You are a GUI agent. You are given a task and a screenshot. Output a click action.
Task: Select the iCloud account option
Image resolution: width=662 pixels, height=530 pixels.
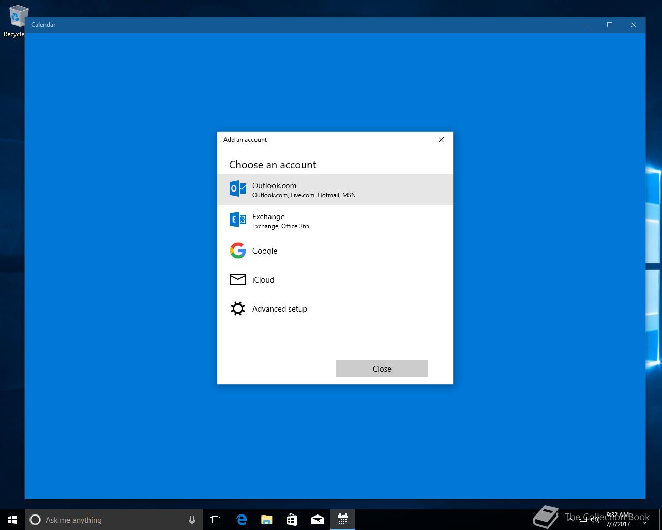tap(335, 279)
